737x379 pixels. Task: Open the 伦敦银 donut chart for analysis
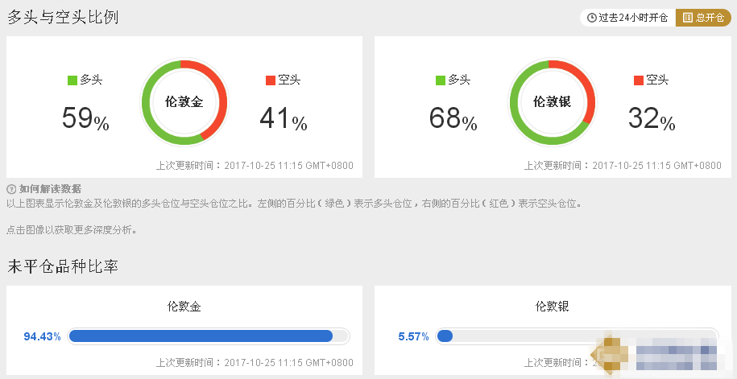click(x=553, y=102)
